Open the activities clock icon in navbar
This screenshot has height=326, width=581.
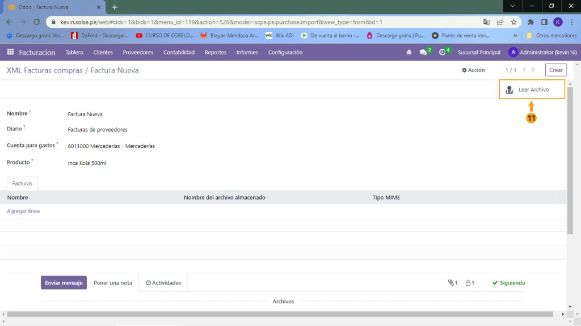click(x=443, y=52)
